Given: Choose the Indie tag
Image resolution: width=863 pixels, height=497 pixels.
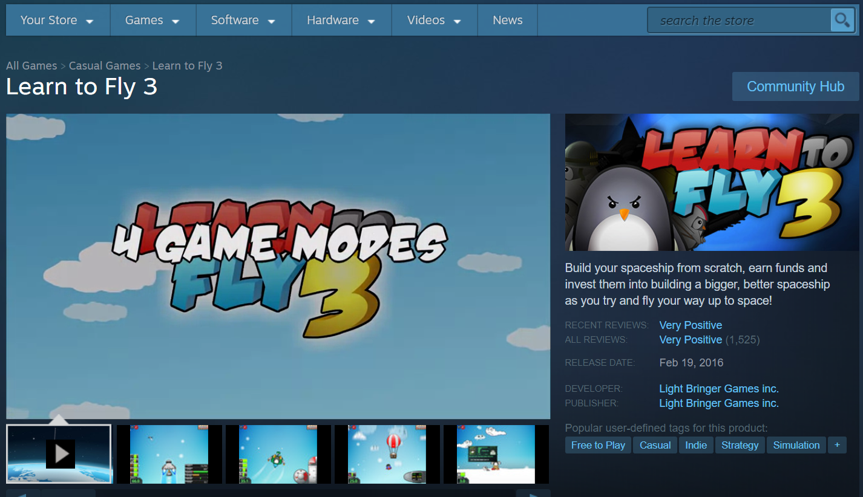Looking at the screenshot, I should (x=697, y=445).
